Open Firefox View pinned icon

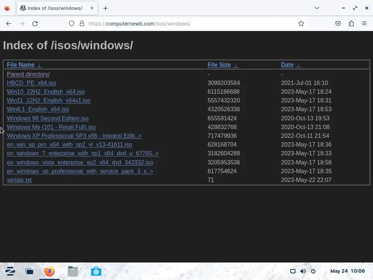pos(7,8)
